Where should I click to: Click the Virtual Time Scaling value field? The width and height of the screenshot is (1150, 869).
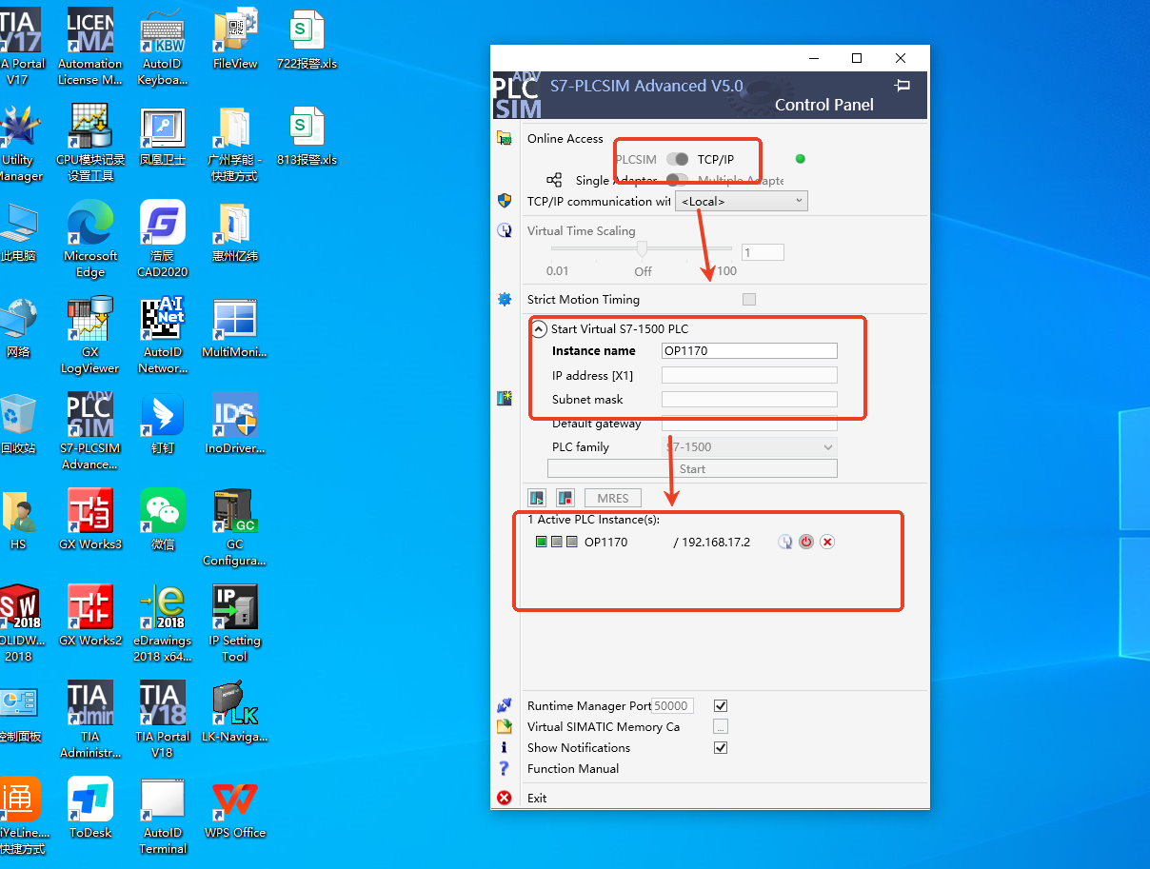coord(763,252)
